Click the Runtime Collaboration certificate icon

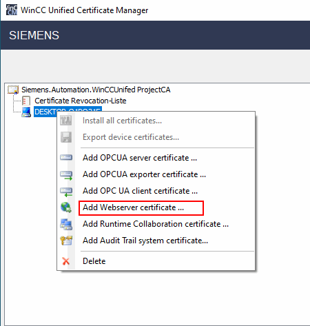(66, 224)
